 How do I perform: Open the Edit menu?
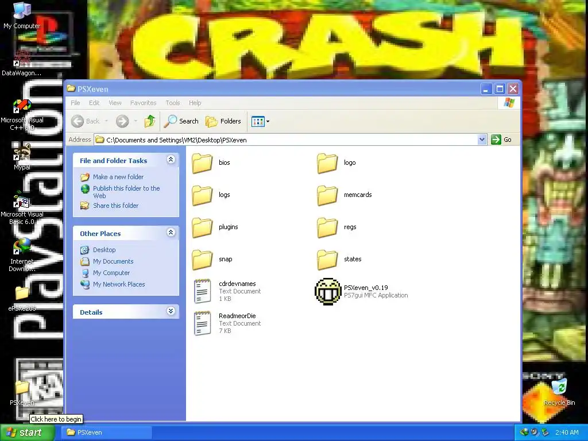click(94, 103)
